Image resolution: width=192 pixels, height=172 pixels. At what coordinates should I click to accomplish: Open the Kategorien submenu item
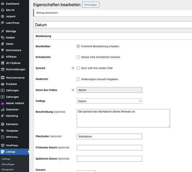[x=8, y=170]
